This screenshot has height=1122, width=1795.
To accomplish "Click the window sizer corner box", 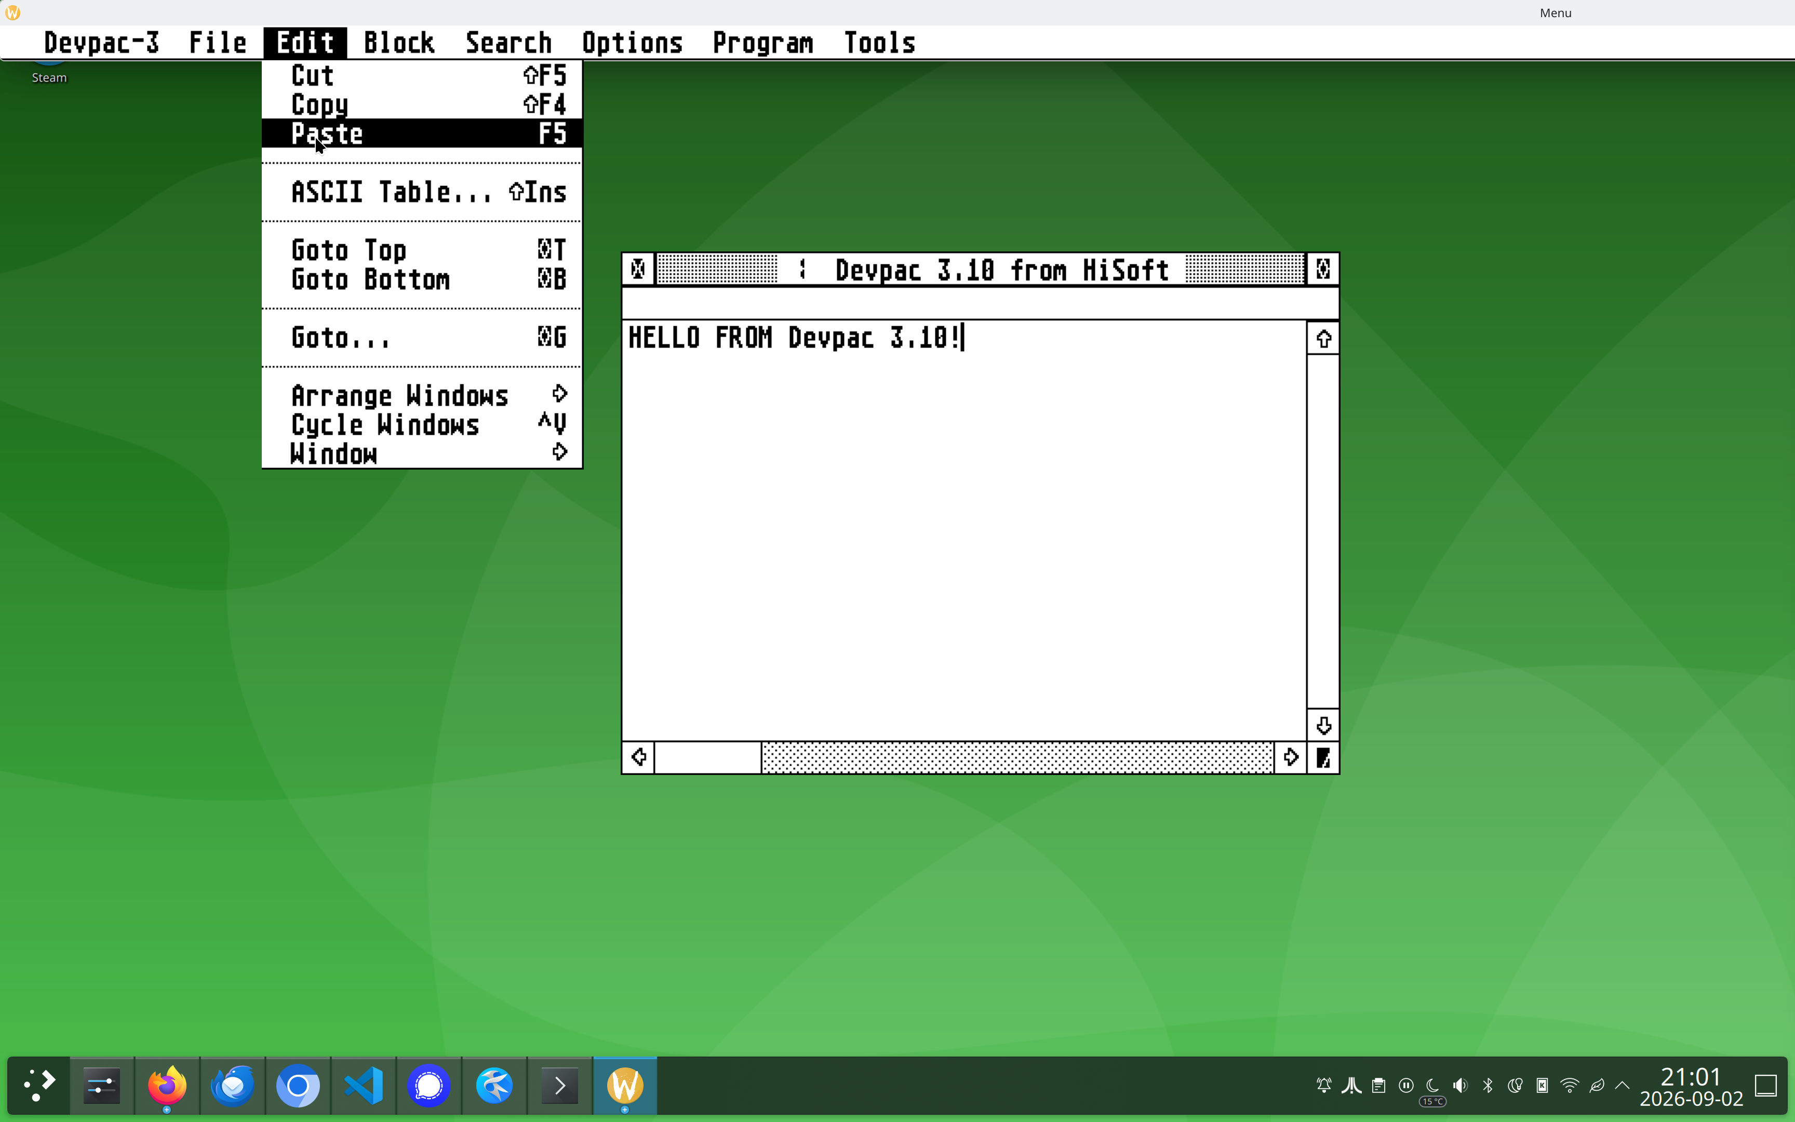I will click(1323, 758).
